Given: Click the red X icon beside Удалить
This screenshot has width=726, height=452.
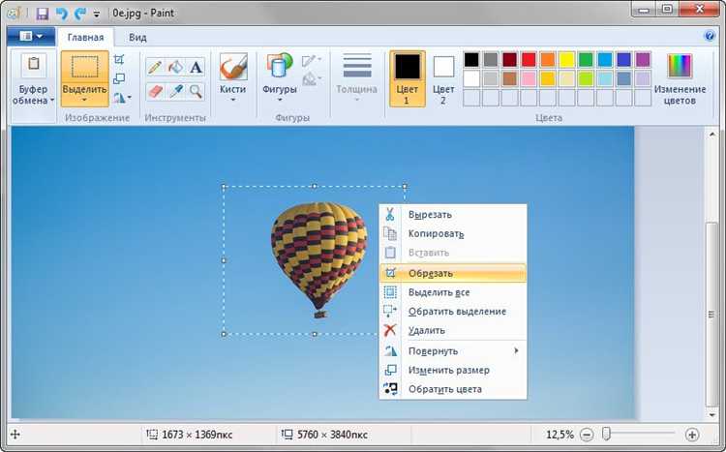Looking at the screenshot, I should pyautogui.click(x=390, y=330).
